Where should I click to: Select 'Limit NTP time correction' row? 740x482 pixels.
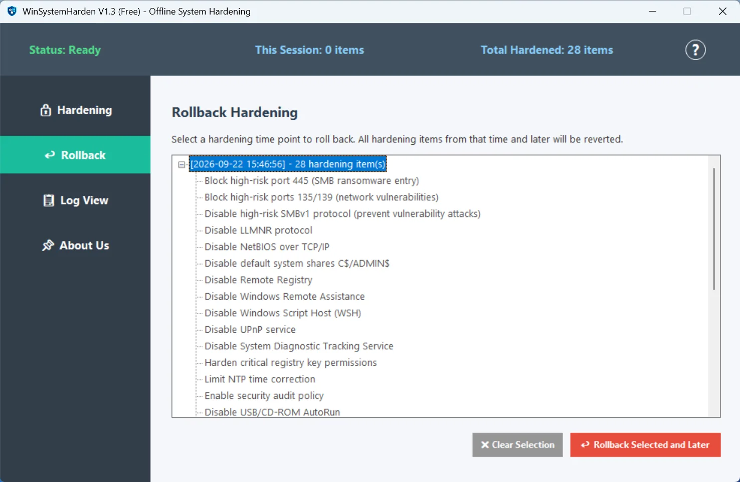point(260,379)
